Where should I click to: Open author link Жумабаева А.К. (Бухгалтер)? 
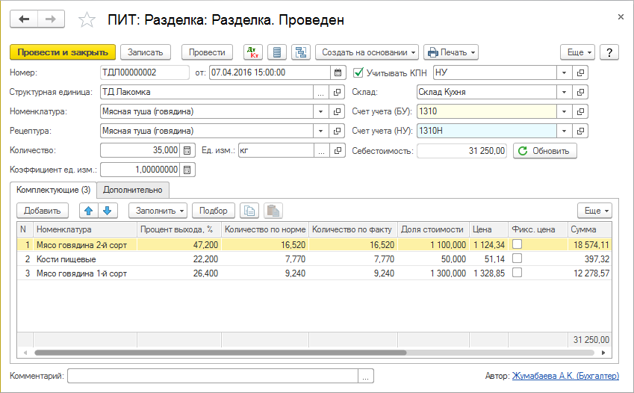[565, 376]
